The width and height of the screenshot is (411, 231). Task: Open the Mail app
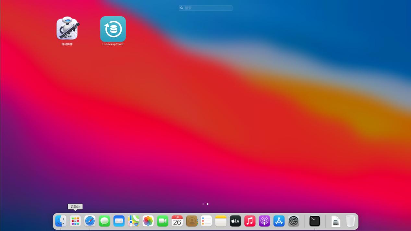119,221
